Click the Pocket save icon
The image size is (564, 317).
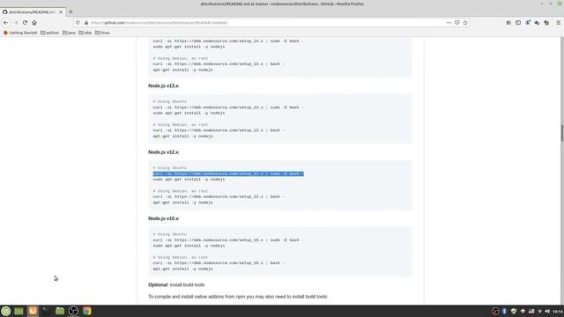456,23
